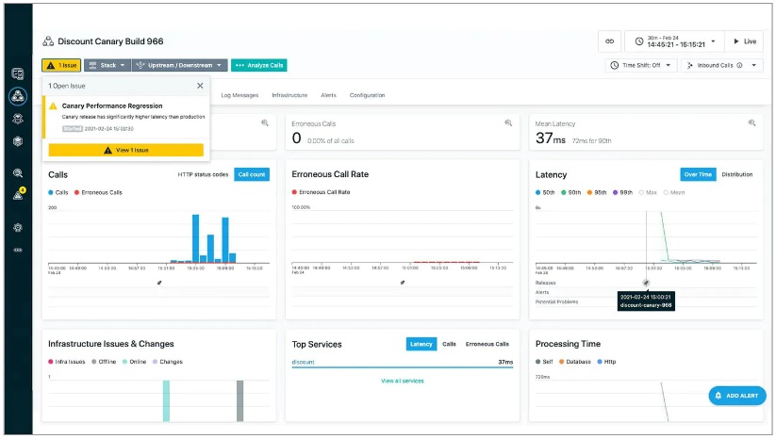Click release marker under the Calls chart
This screenshot has width=776, height=439.
click(x=159, y=283)
